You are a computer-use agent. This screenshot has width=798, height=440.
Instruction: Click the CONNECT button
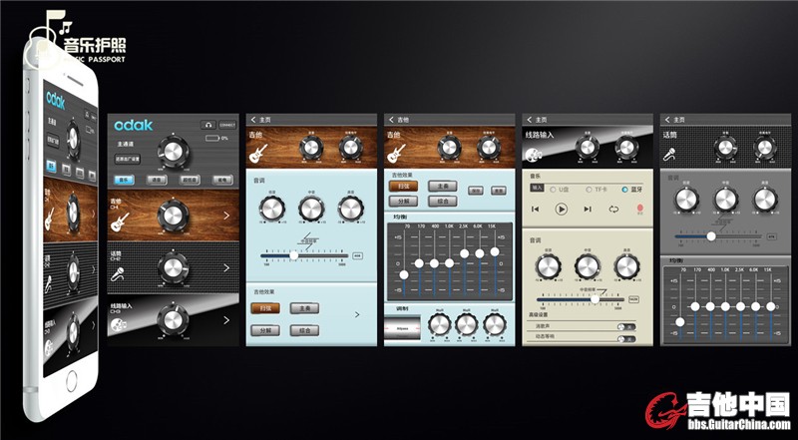(227, 125)
